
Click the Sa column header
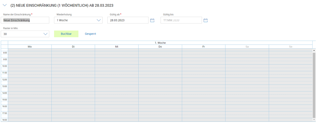point(247,47)
